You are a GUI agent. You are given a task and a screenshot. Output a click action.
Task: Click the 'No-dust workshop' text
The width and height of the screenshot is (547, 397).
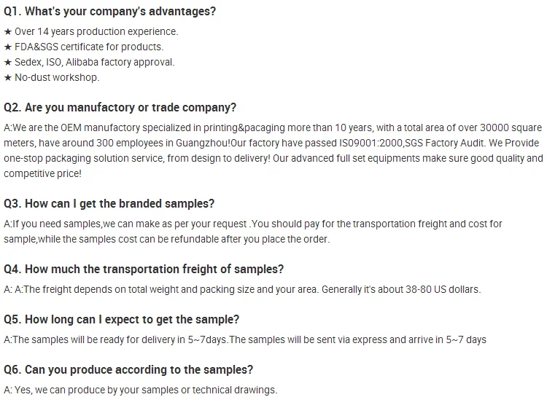point(57,78)
